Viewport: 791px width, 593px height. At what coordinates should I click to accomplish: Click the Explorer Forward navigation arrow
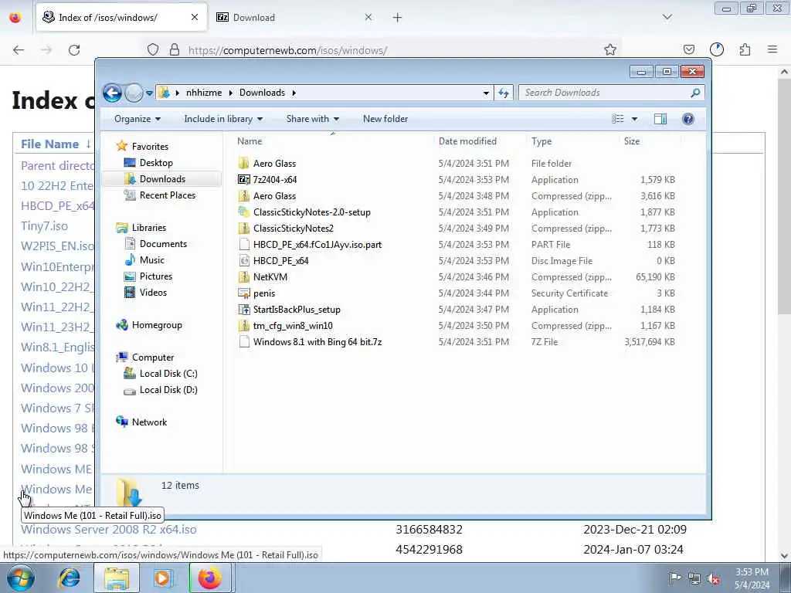(x=134, y=93)
